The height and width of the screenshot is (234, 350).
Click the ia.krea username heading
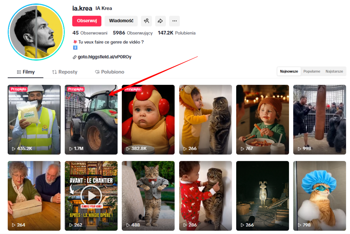click(x=82, y=8)
